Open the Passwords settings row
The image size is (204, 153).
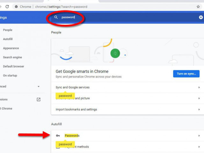coord(127,136)
